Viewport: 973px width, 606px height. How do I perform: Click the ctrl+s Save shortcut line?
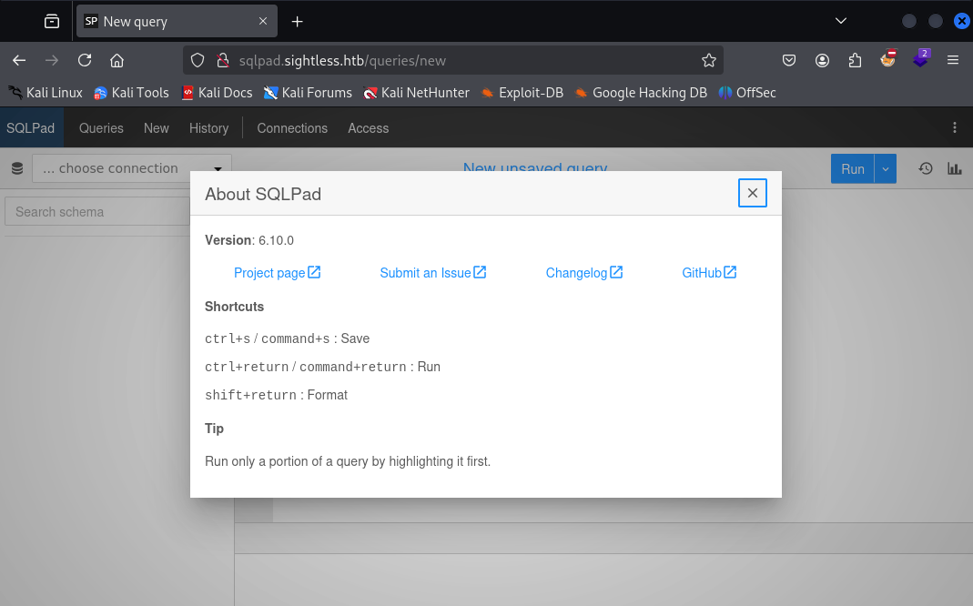point(288,338)
